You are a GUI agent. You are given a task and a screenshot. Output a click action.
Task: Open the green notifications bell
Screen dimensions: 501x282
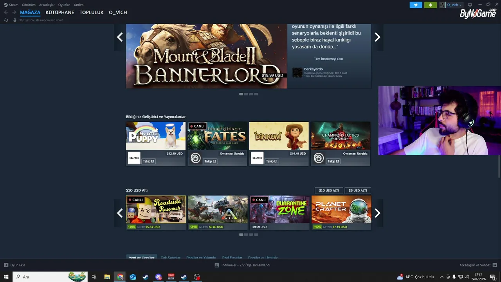[431, 5]
